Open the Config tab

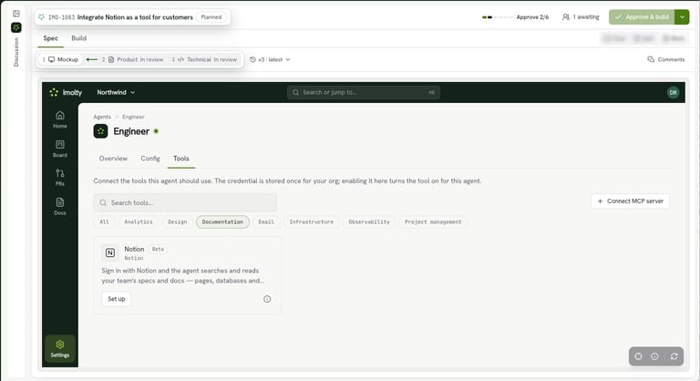pos(150,159)
